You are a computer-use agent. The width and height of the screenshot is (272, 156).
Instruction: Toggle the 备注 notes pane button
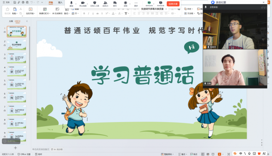click(x=183, y=154)
